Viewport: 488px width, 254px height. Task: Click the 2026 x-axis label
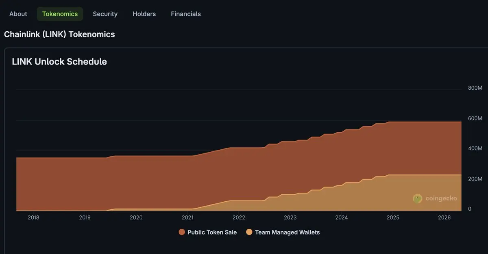pyautogui.click(x=444, y=217)
